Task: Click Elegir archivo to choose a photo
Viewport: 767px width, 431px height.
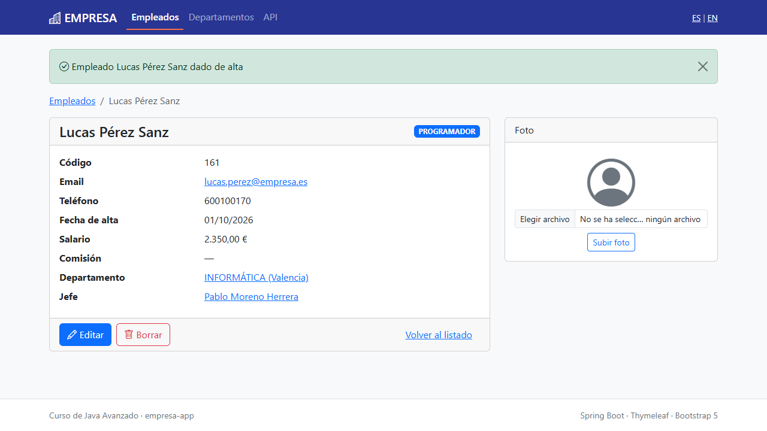Action: tap(545, 219)
